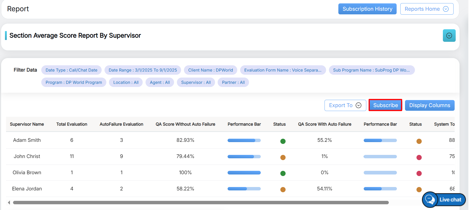
Task: Open the Live chat widget
Action: [444, 200]
